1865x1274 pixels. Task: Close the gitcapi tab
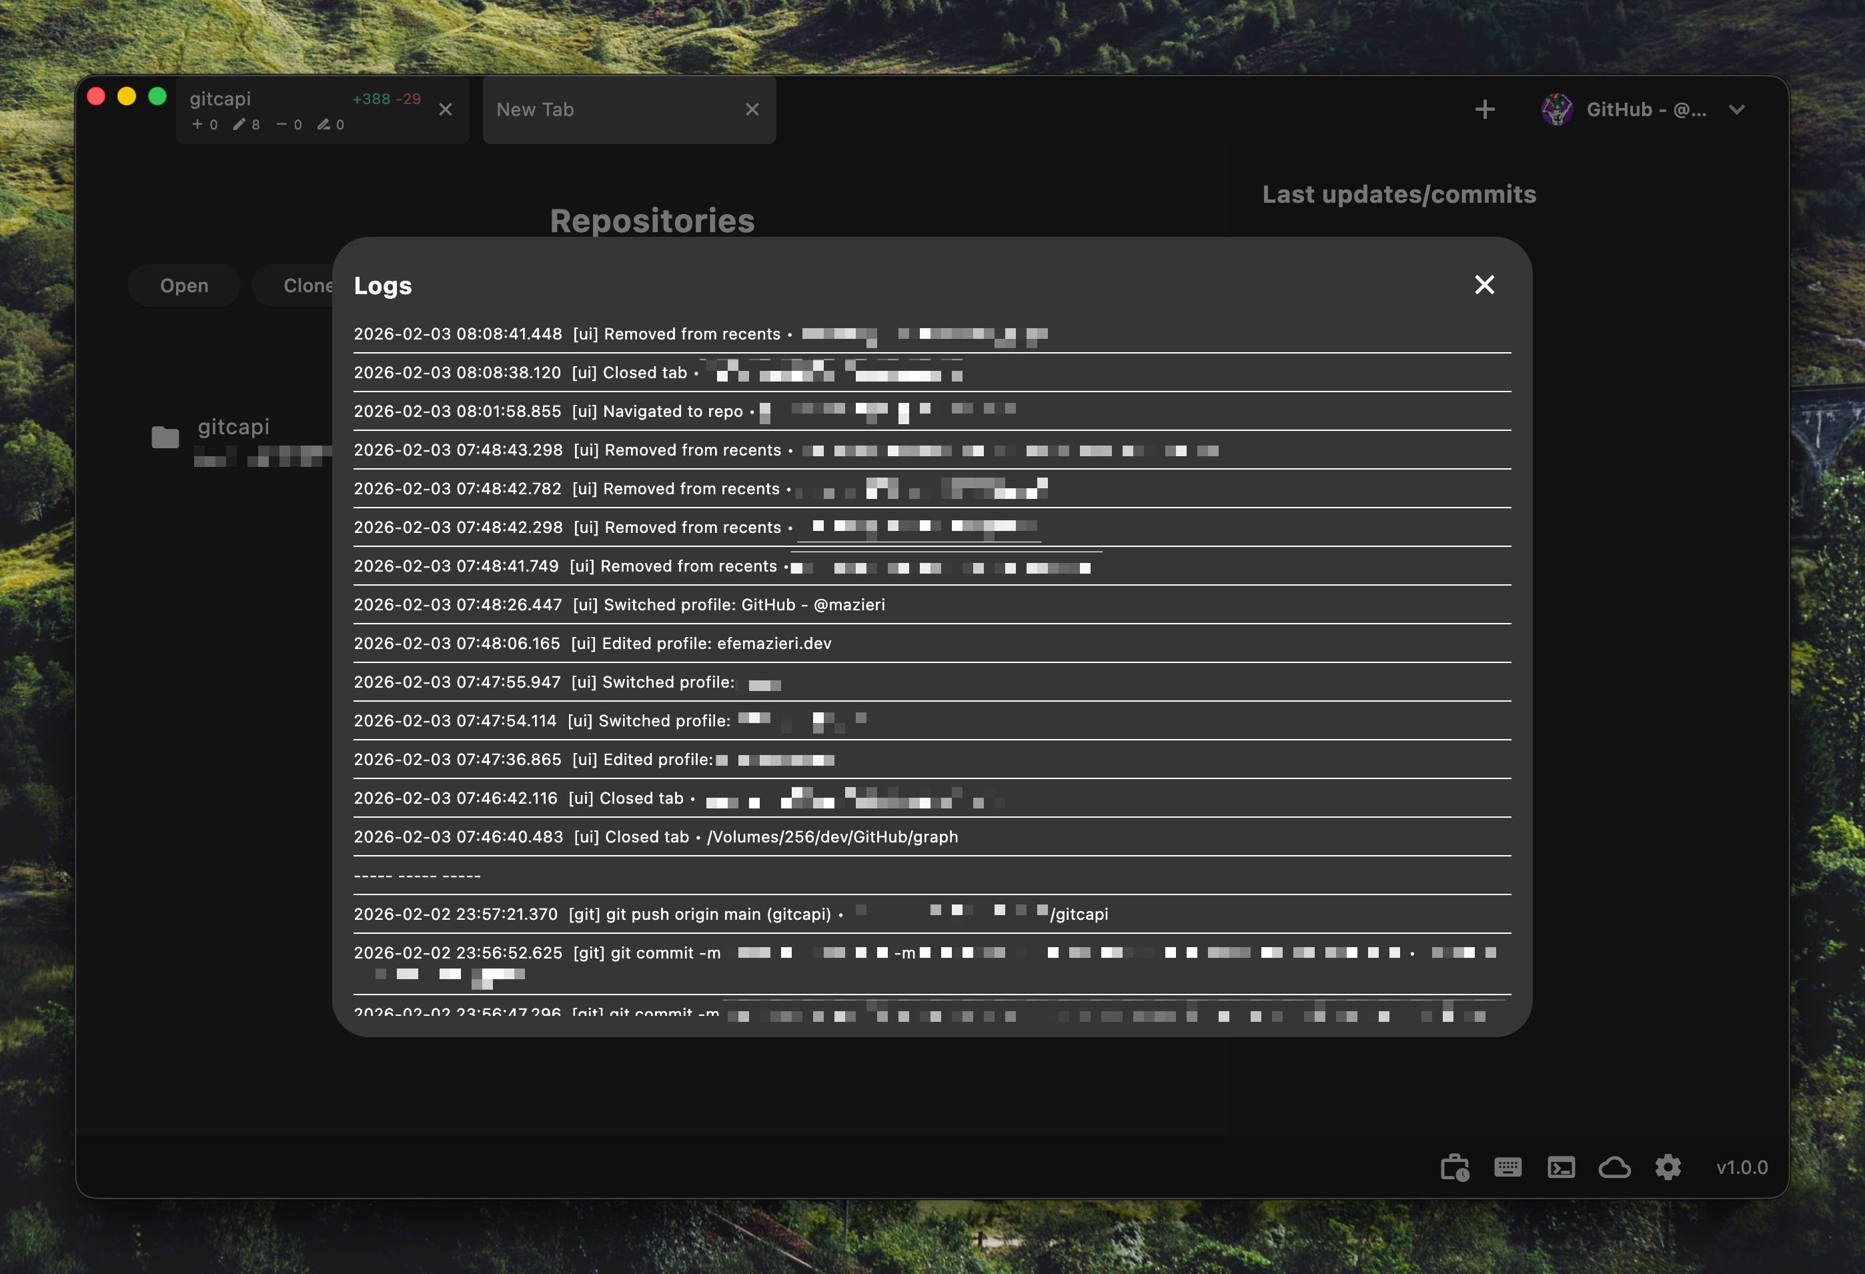[446, 110]
